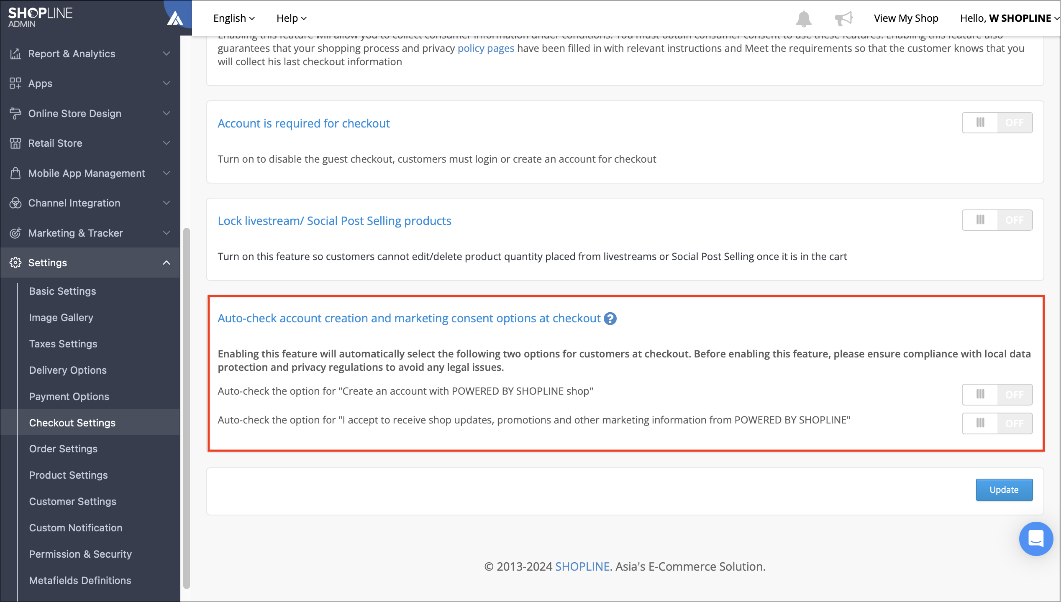Open help tooltip for auto-check consent options

tap(610, 319)
